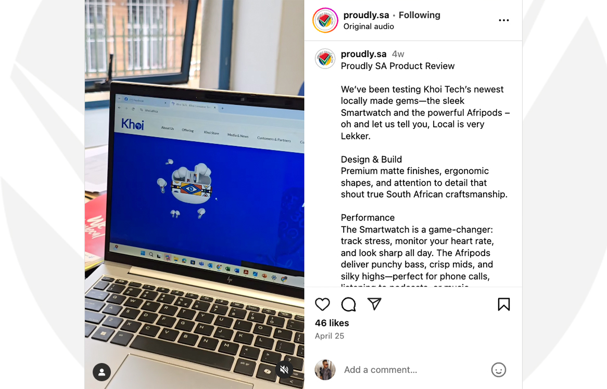Click the commenter profile picture
This screenshot has width=607, height=389.
325,370
